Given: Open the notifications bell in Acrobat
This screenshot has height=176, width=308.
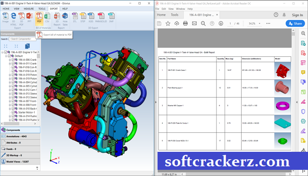Looking at the screenshot, I should (x=284, y=15).
